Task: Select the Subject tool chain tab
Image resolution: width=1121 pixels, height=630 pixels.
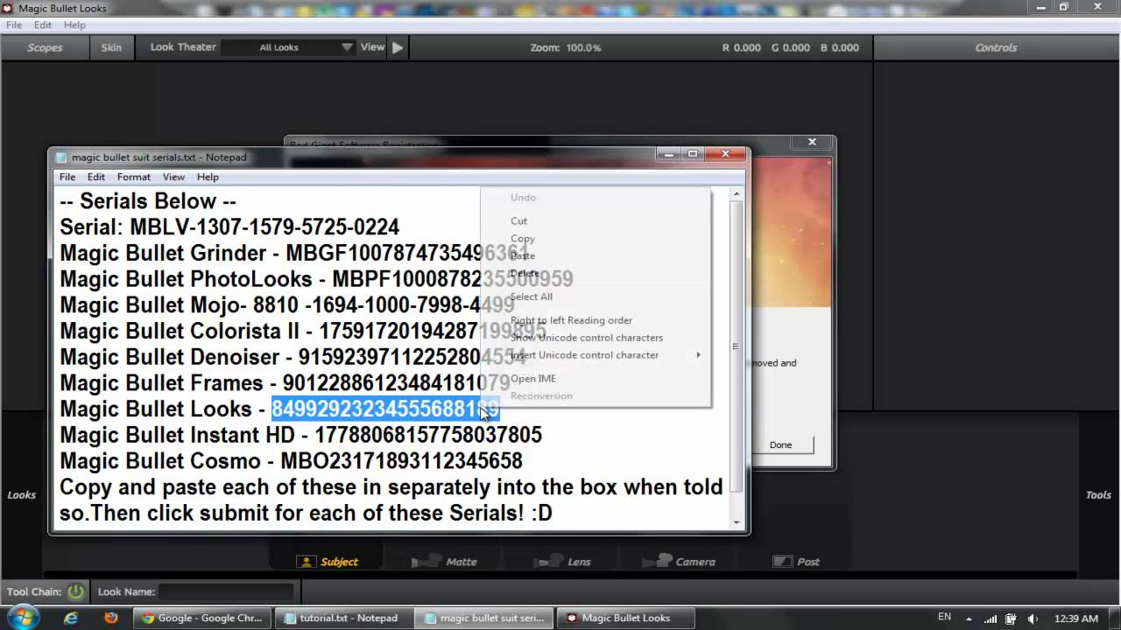Action: click(328, 562)
